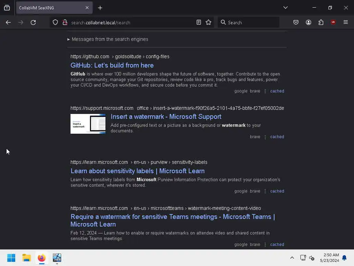The image size is (354, 266).
Task: Open the tracking protection shield icon
Action: [x=55, y=23]
